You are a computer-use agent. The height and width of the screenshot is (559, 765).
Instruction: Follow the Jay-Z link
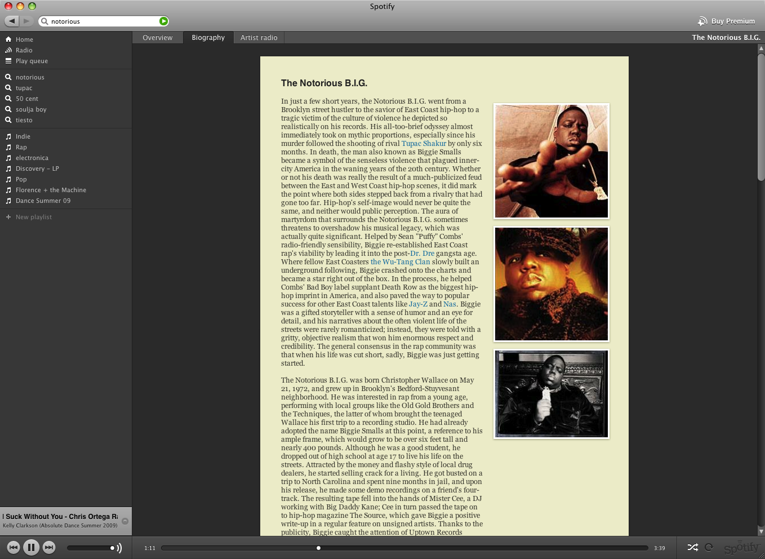click(418, 304)
